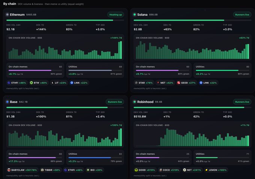
Task: Click the Robinhood chain status dot
Action: (135, 102)
